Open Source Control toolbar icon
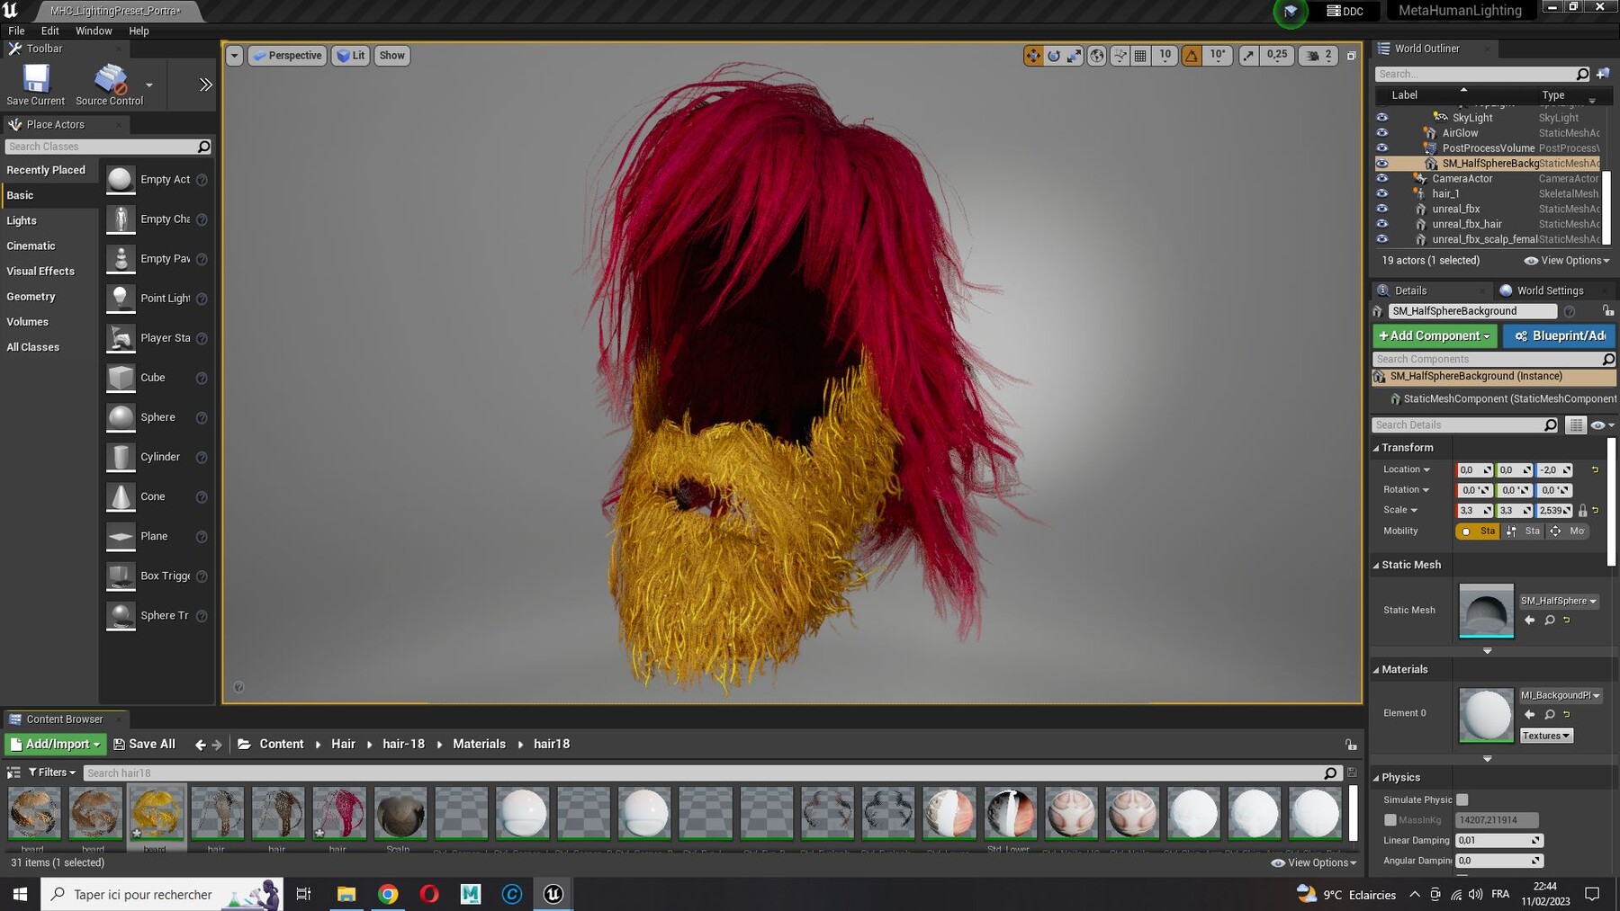 tap(109, 85)
